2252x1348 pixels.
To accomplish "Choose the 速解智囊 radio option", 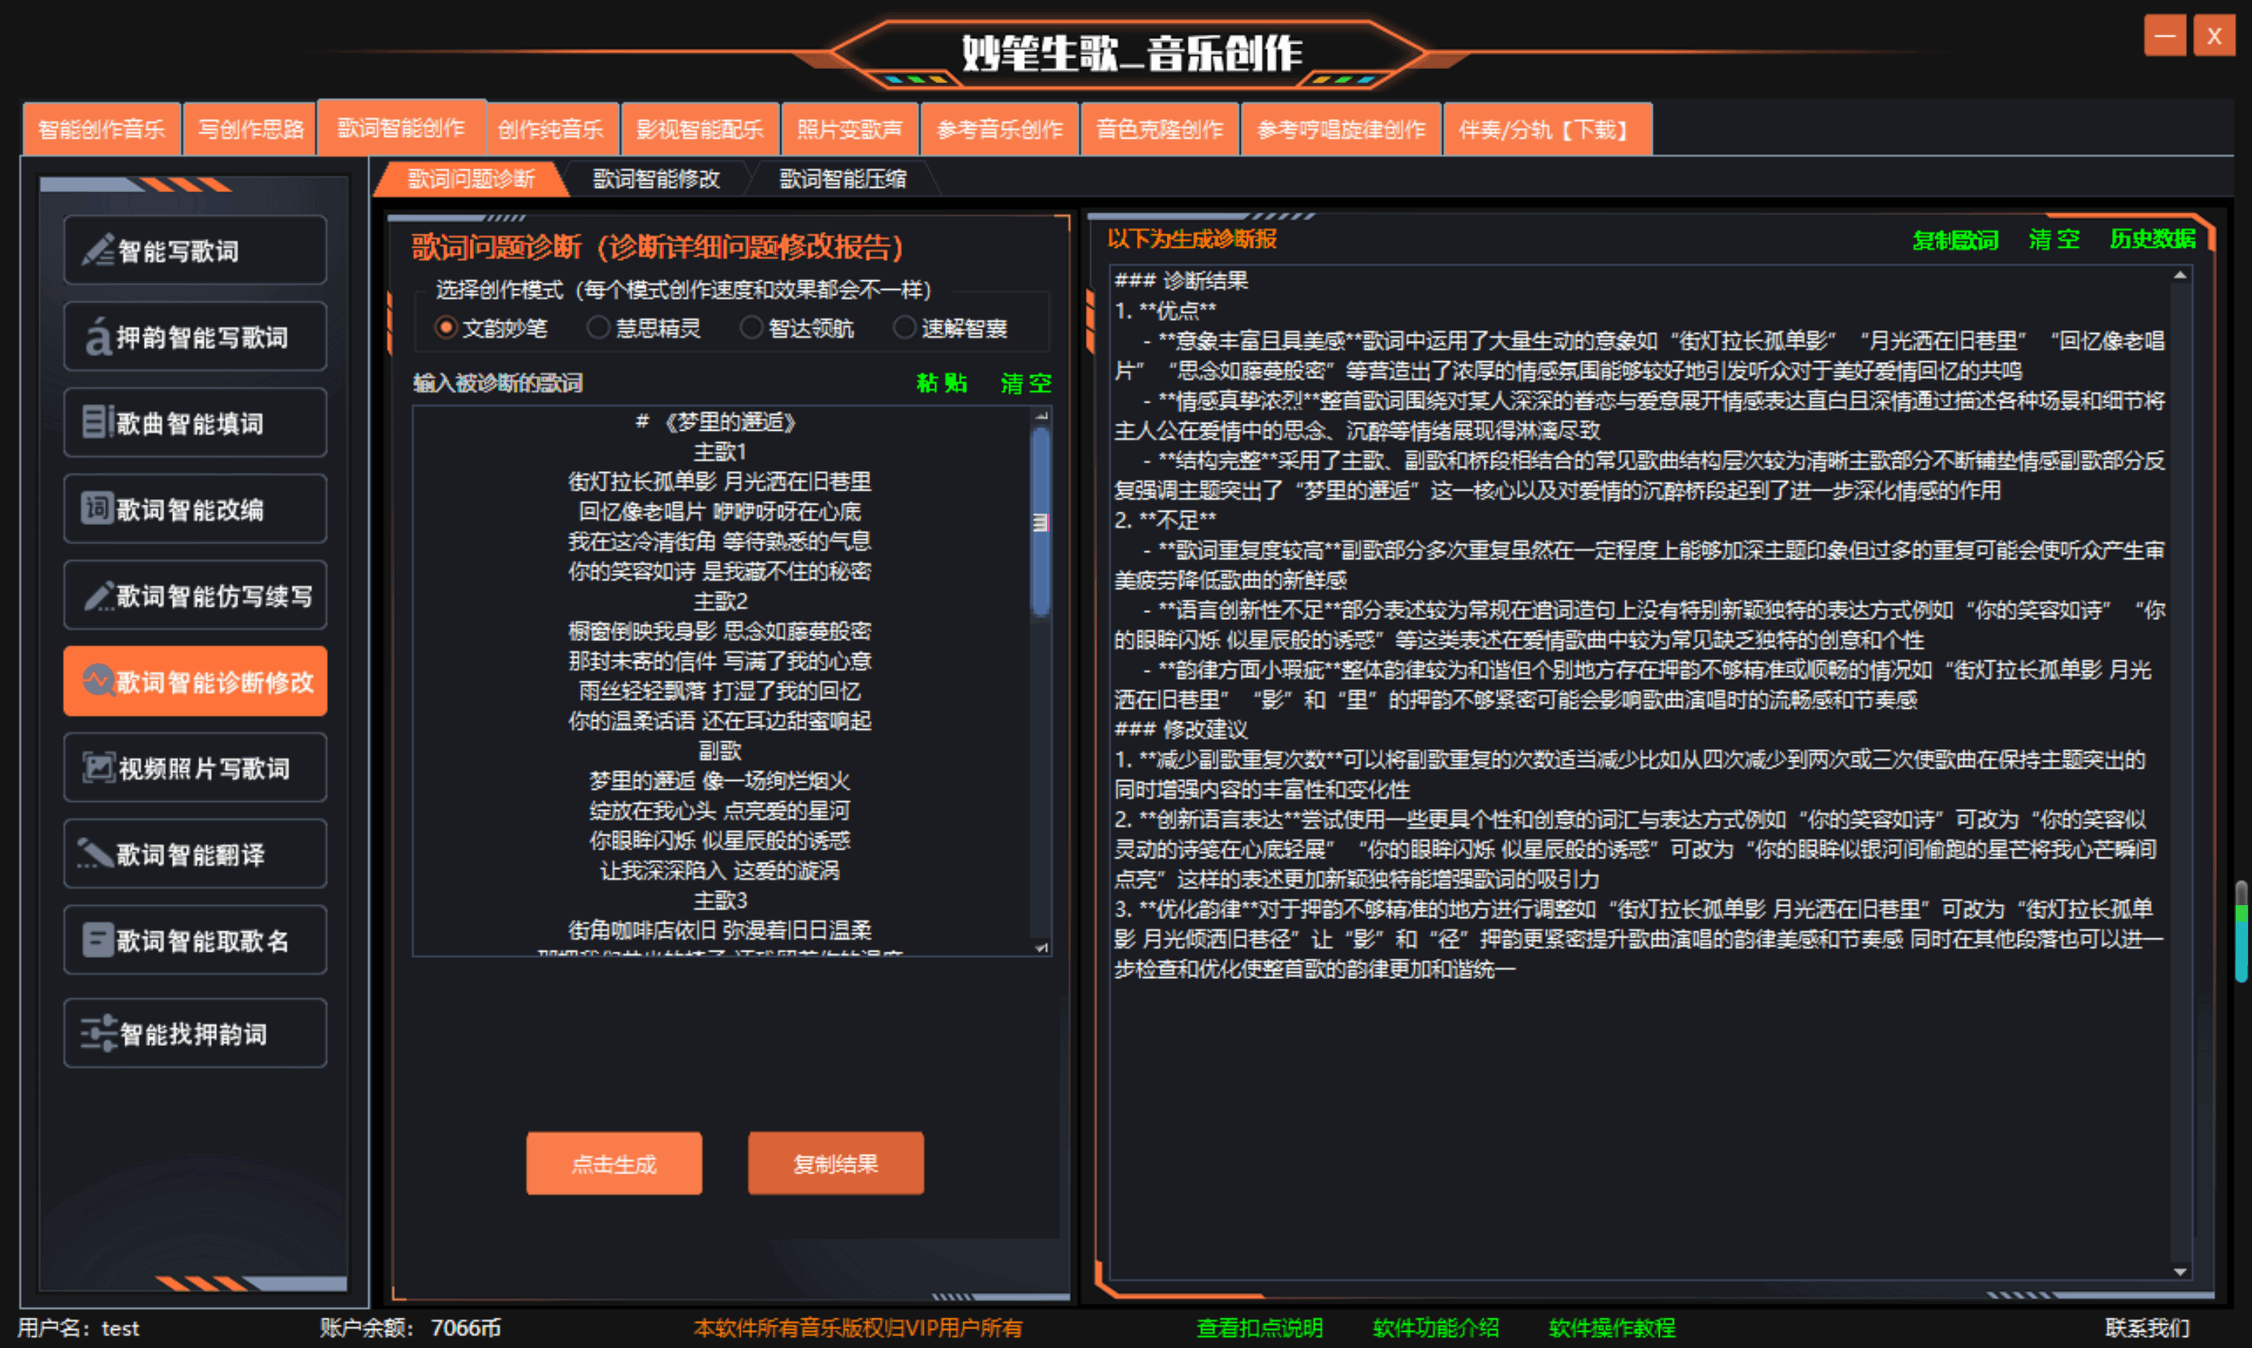I will (x=904, y=328).
